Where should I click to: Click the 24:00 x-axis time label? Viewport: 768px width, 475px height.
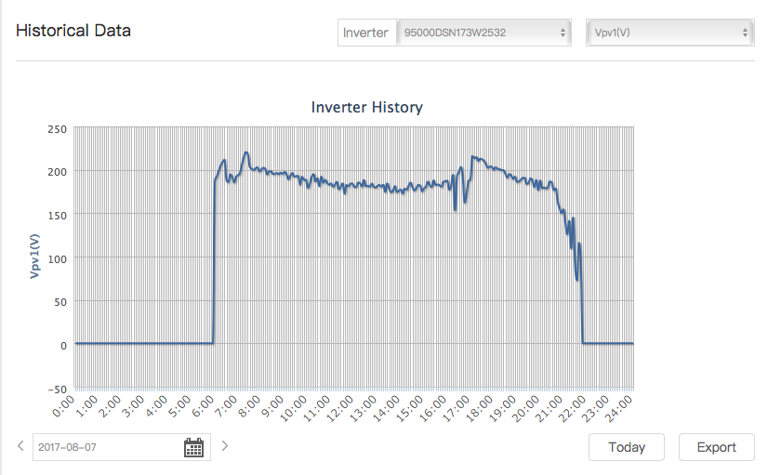[621, 407]
